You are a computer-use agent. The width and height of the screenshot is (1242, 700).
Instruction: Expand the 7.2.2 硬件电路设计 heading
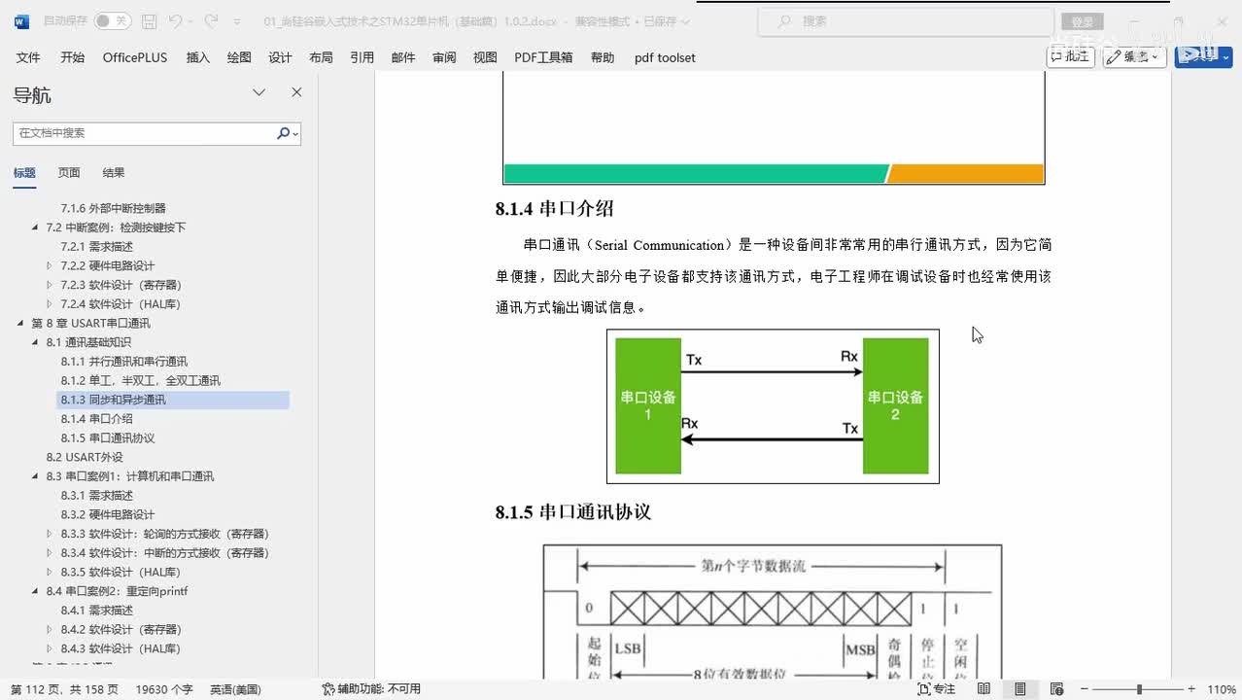(50, 265)
